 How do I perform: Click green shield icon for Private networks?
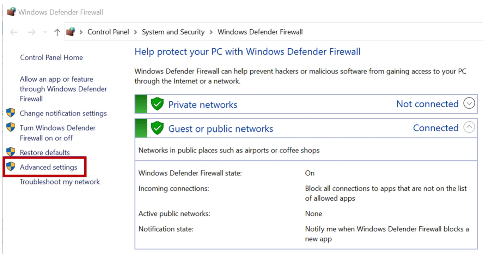point(157,104)
